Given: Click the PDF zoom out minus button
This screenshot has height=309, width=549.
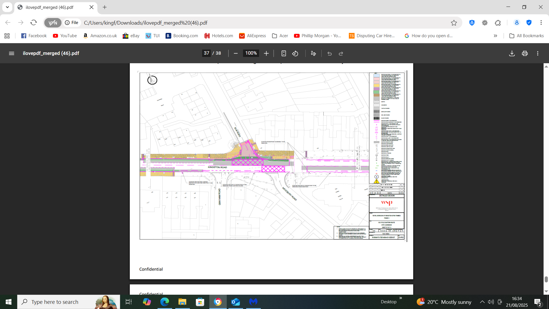Looking at the screenshot, I should tap(236, 54).
